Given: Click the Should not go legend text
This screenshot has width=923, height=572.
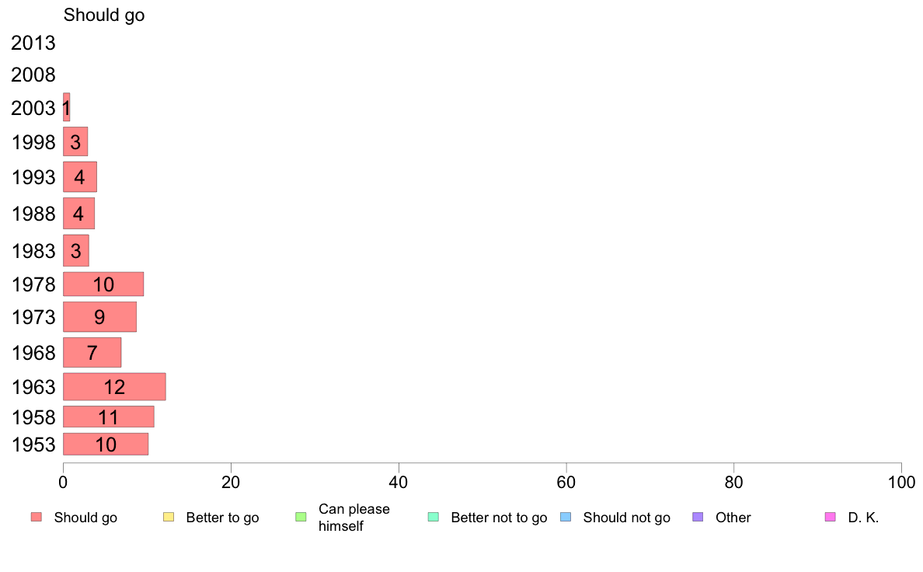Looking at the screenshot, I should coord(627,518).
